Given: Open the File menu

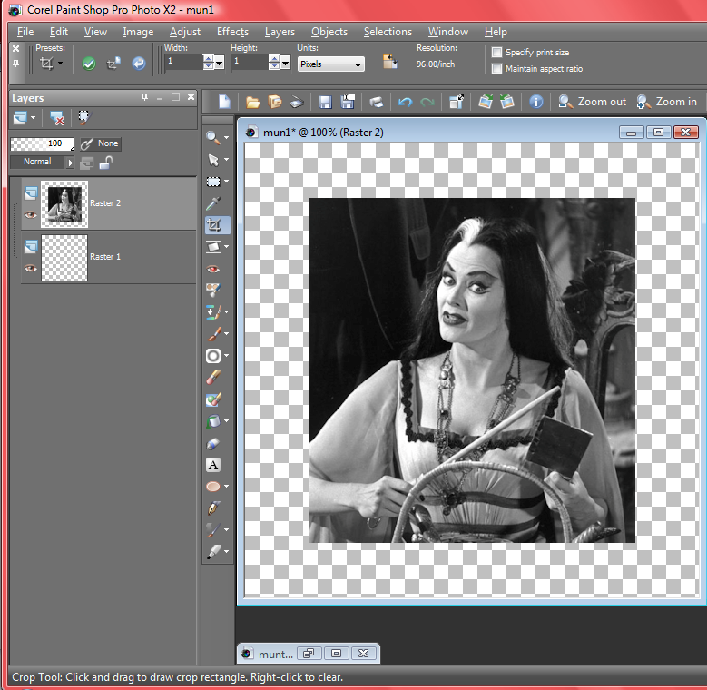Looking at the screenshot, I should 25,32.
